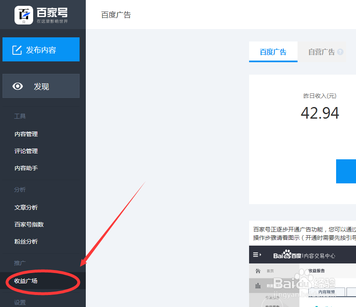
Task: Click the circled 收益广场 menu item
Action: [x=27, y=281]
